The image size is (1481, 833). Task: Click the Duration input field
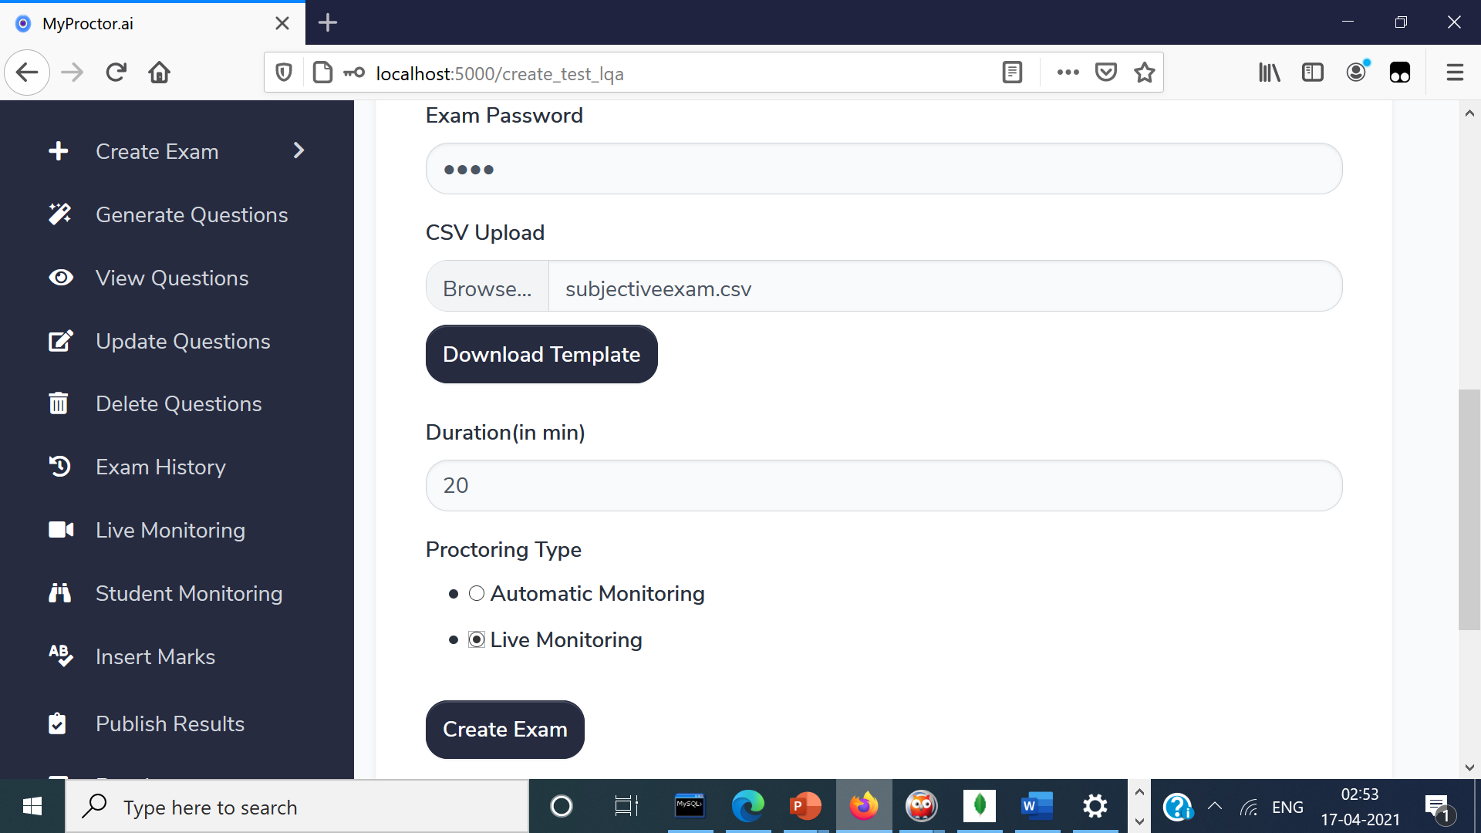point(884,485)
